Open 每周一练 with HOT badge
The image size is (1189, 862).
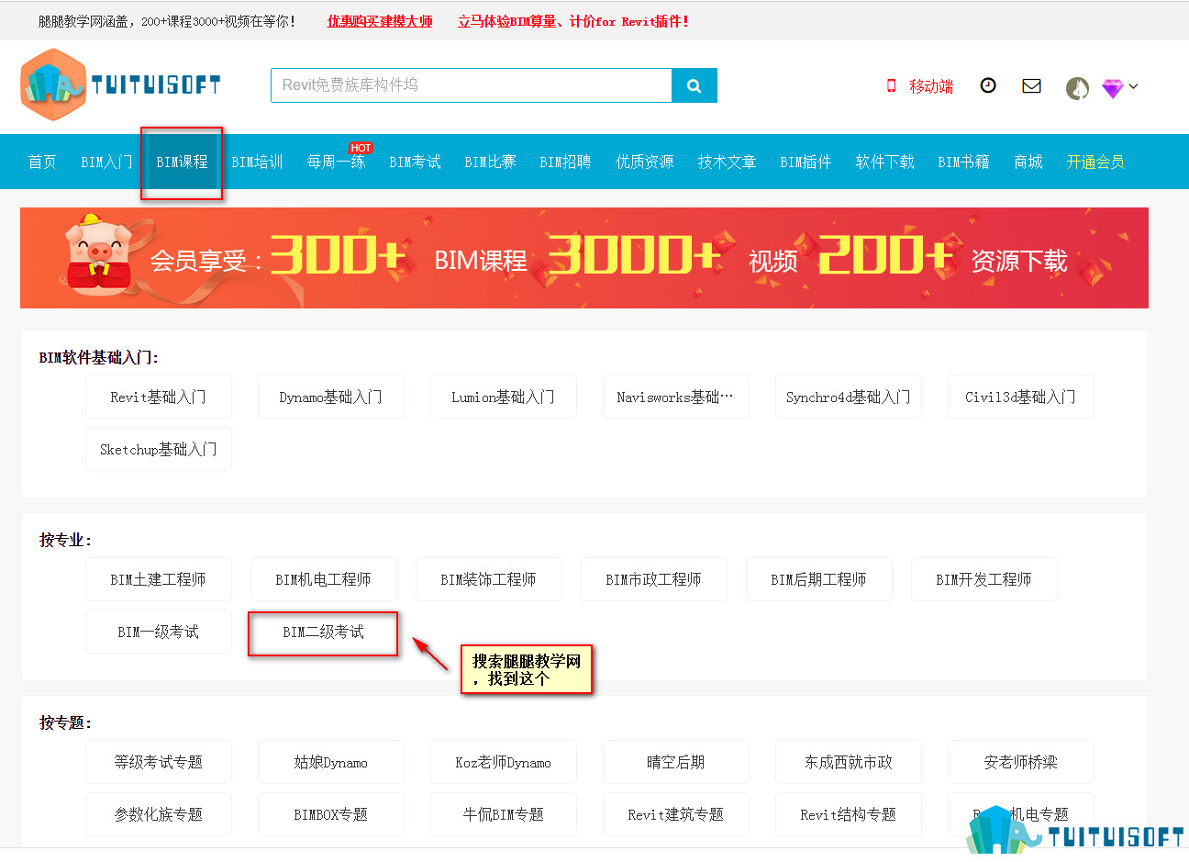336,162
